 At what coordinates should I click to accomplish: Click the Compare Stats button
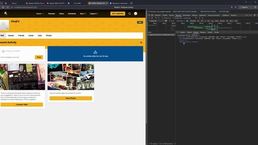pyautogui.click(x=21, y=105)
